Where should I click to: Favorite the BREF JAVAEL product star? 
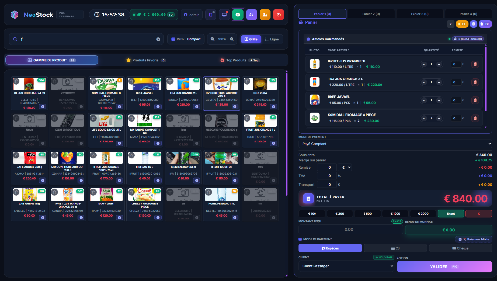132,81
